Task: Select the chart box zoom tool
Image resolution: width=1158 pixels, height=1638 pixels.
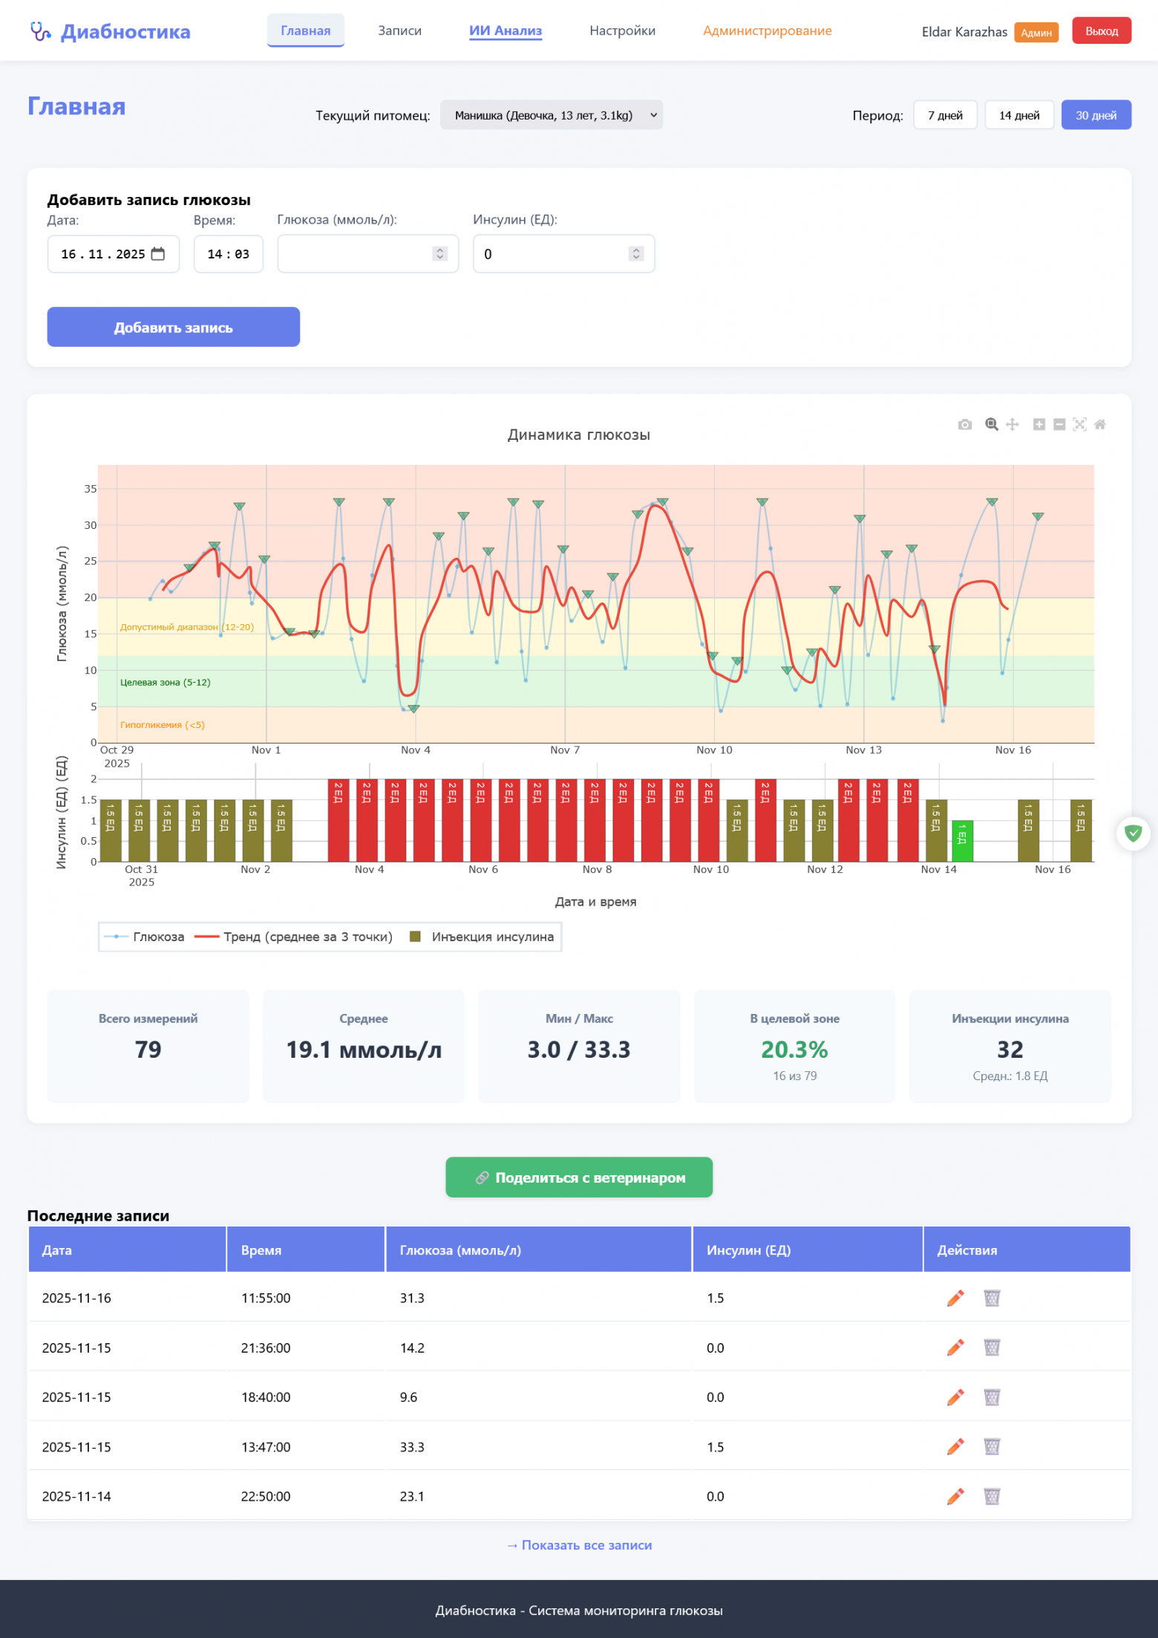Action: pyautogui.click(x=991, y=425)
